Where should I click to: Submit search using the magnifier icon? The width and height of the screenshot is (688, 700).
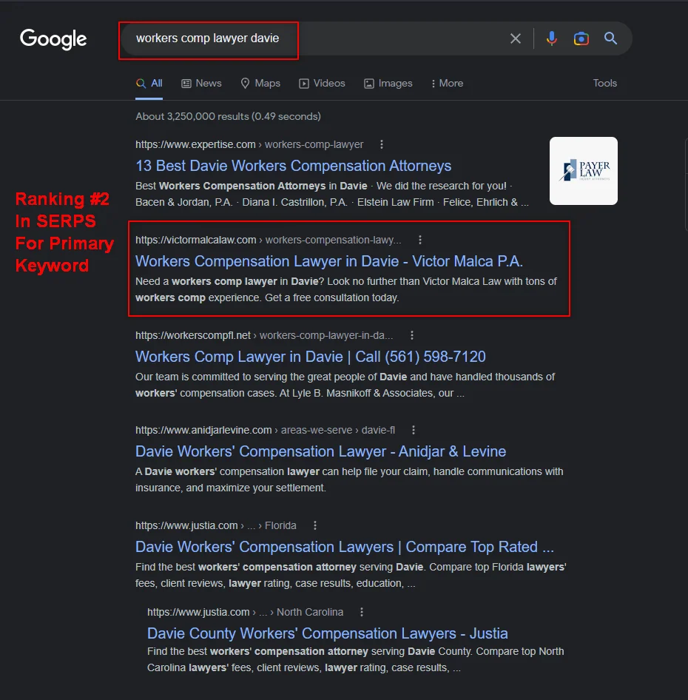coord(610,38)
